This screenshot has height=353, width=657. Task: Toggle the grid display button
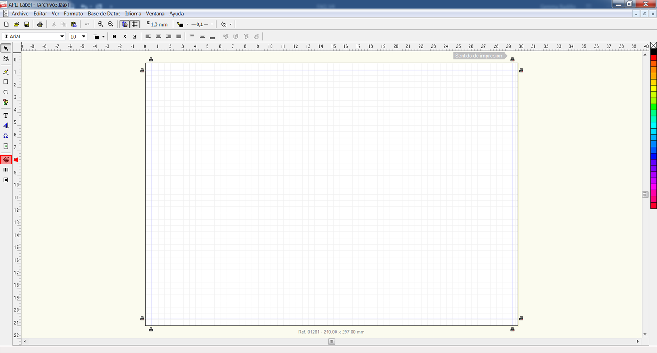pos(135,24)
